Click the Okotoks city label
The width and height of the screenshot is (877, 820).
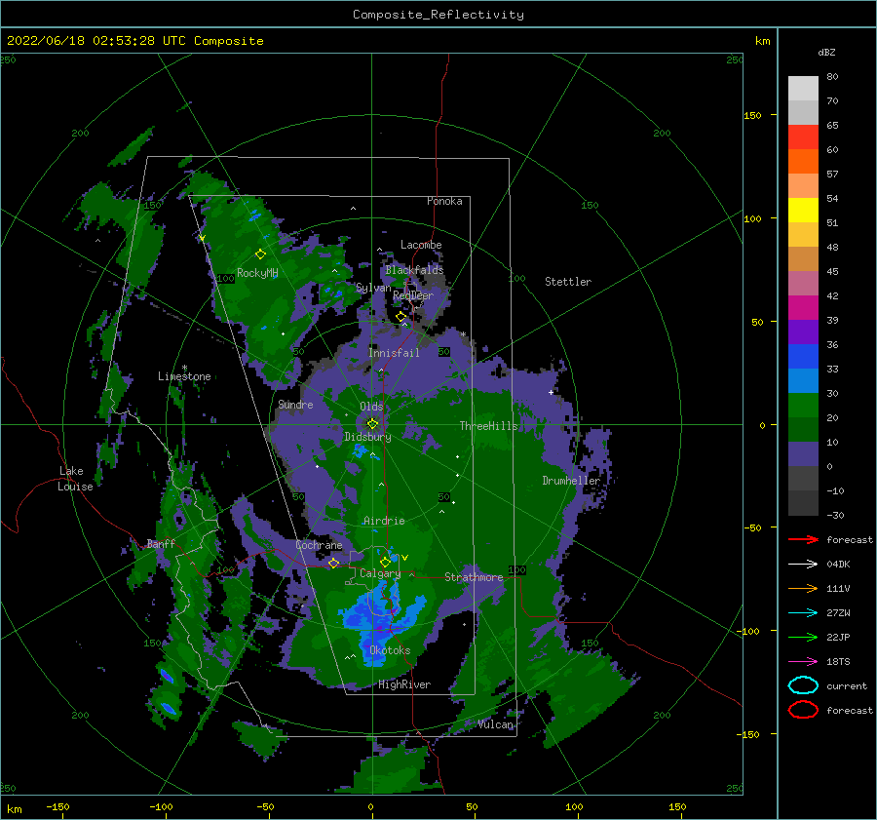pyautogui.click(x=390, y=650)
